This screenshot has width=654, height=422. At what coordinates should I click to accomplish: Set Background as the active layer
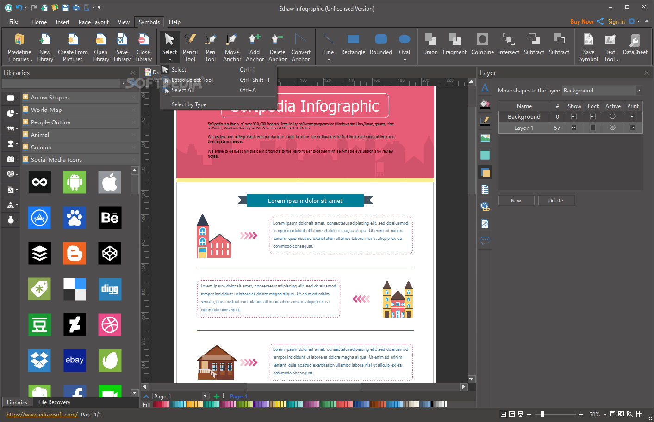pos(613,116)
